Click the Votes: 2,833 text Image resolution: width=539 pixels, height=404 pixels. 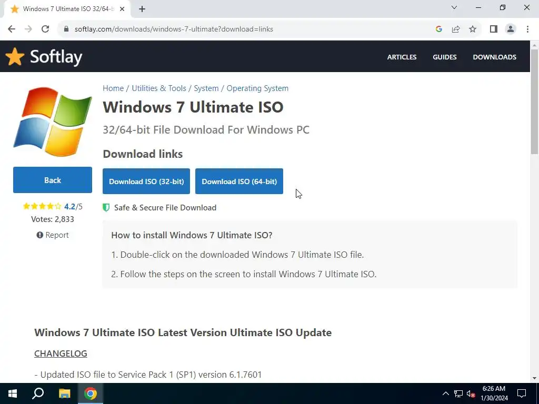click(53, 219)
